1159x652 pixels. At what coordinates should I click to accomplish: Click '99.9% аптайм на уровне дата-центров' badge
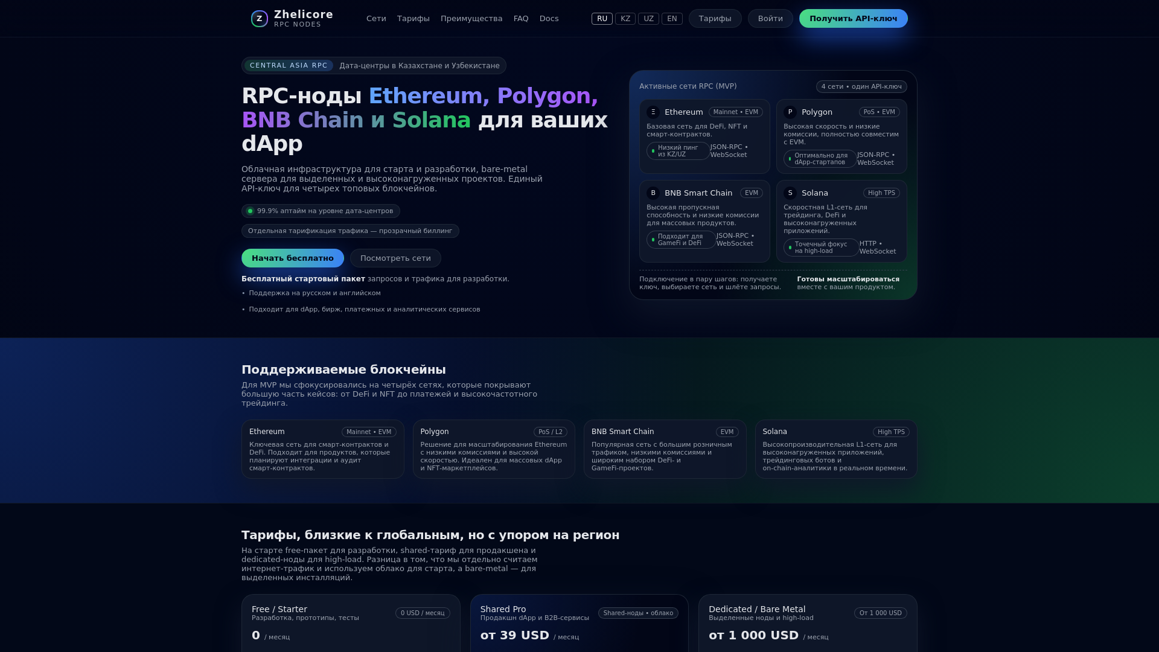tap(321, 211)
